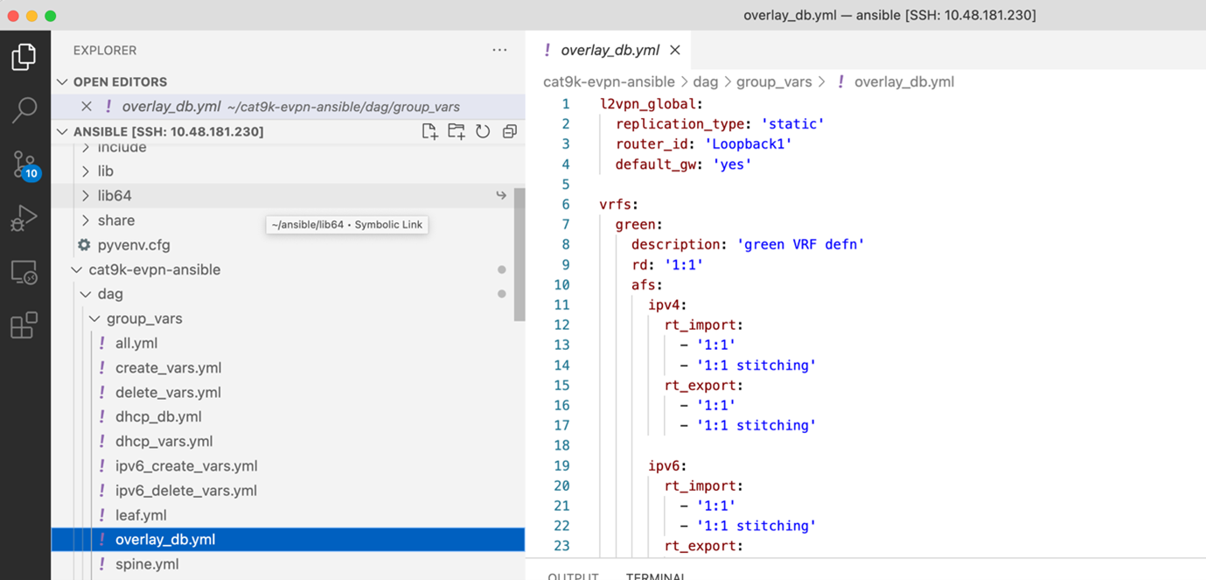Open the Search view in activity bar

coord(24,110)
